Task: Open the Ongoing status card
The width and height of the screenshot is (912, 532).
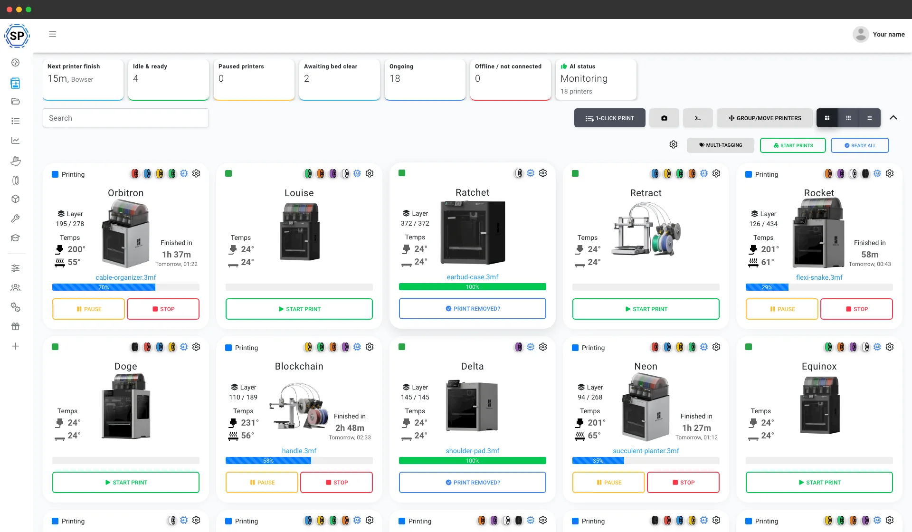Action: pos(425,79)
